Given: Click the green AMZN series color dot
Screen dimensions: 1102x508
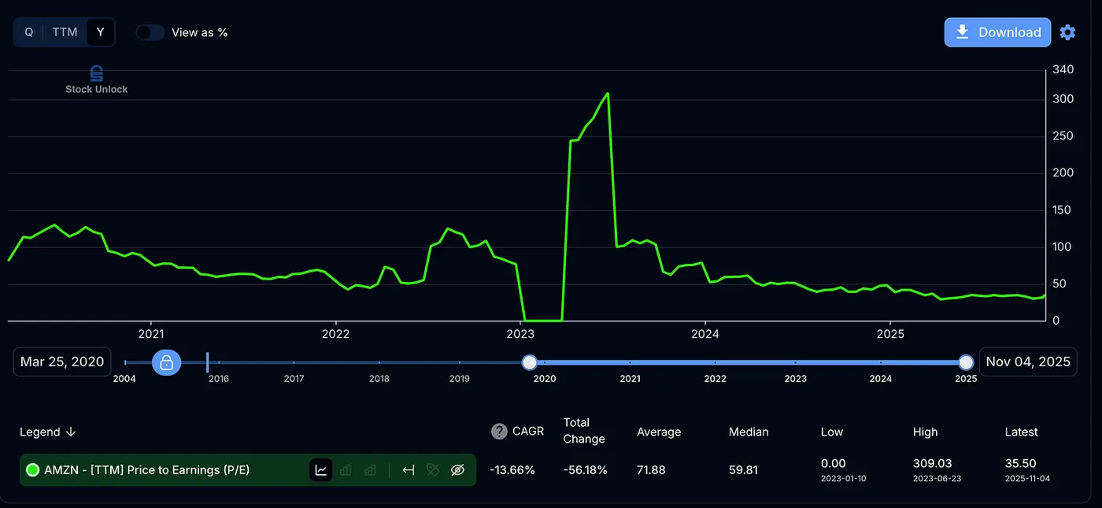Looking at the screenshot, I should [33, 470].
